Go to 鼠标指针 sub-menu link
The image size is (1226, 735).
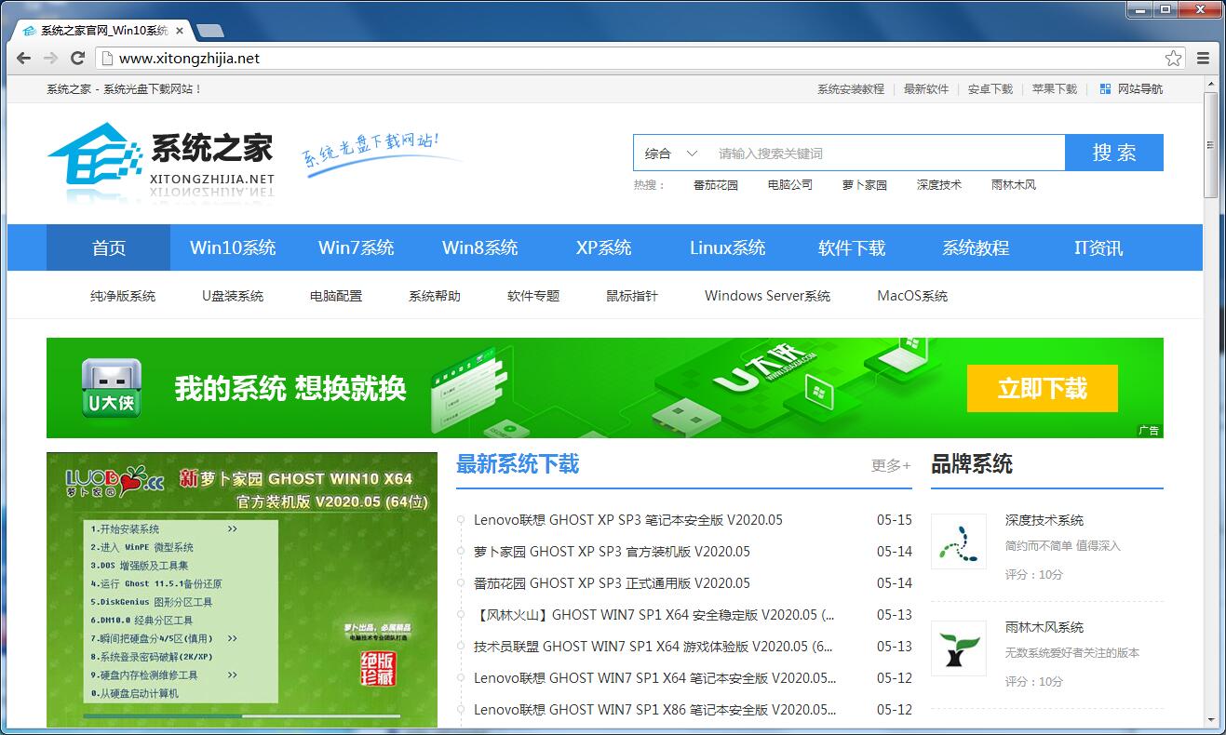pyautogui.click(x=632, y=296)
